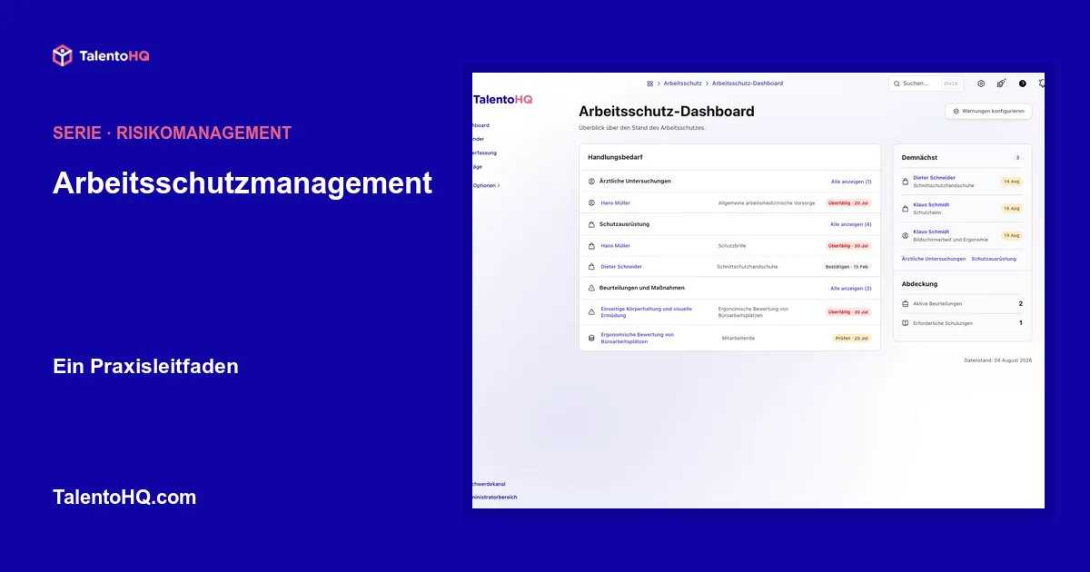1090x572 pixels.
Task: Click the TalentoHQ.com text on the banner
Action: tap(124, 498)
